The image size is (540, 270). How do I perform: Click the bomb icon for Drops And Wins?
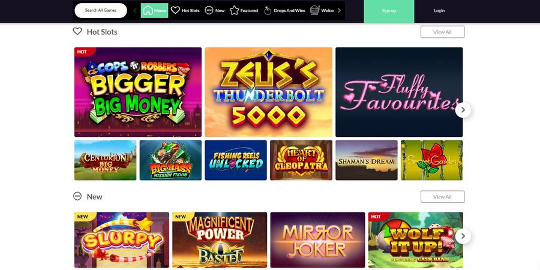tap(268, 10)
